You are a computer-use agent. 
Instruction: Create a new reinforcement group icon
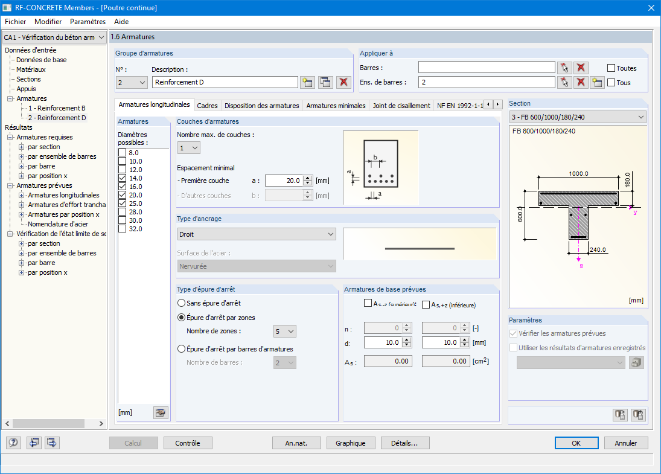click(307, 82)
